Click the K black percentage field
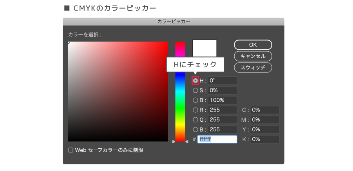Viewport: 353px width, 171px height. (x=265, y=139)
